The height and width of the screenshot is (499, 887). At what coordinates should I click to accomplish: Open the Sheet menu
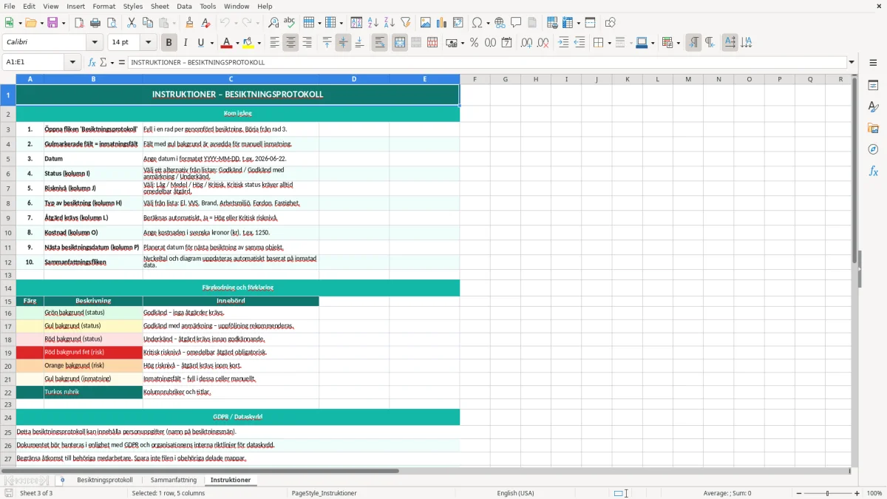(160, 6)
